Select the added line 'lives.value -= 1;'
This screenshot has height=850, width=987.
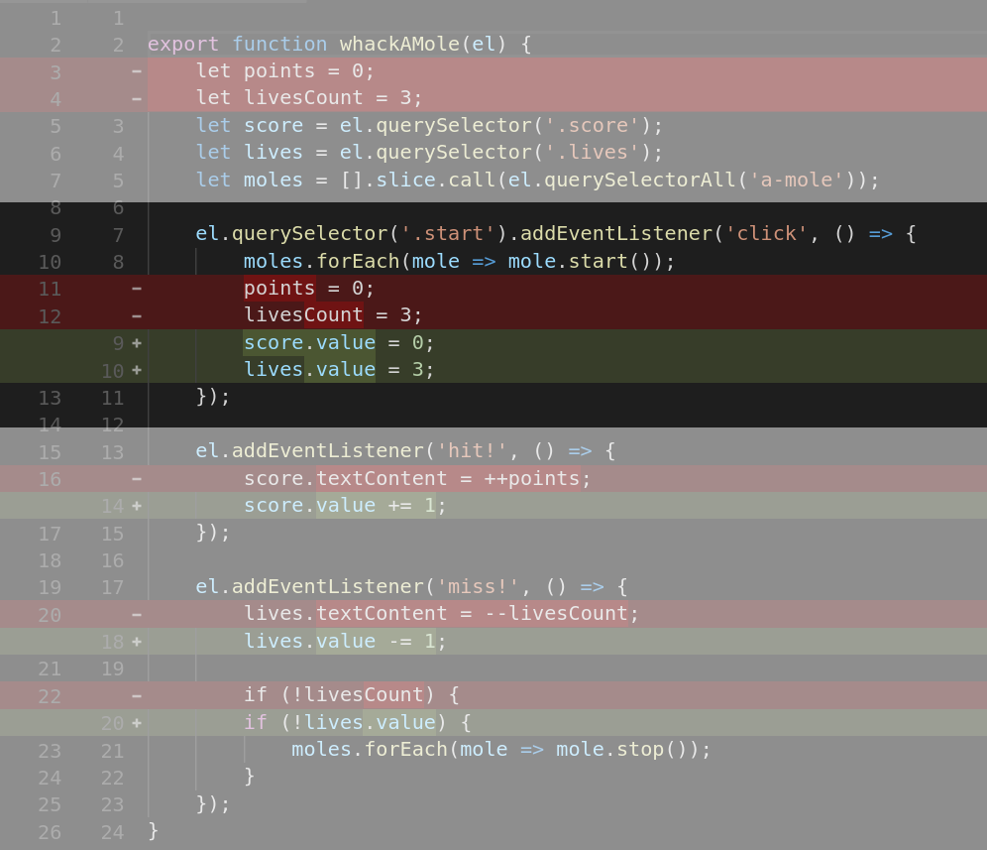[x=493, y=642]
